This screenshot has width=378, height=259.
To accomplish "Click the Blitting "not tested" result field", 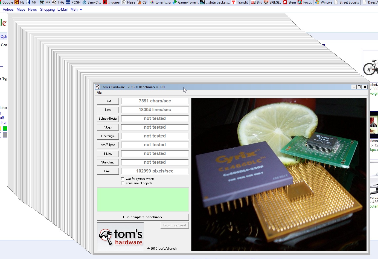I will point(155,154).
